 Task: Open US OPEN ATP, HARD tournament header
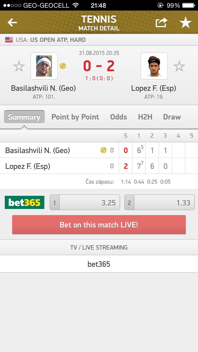[58, 40]
